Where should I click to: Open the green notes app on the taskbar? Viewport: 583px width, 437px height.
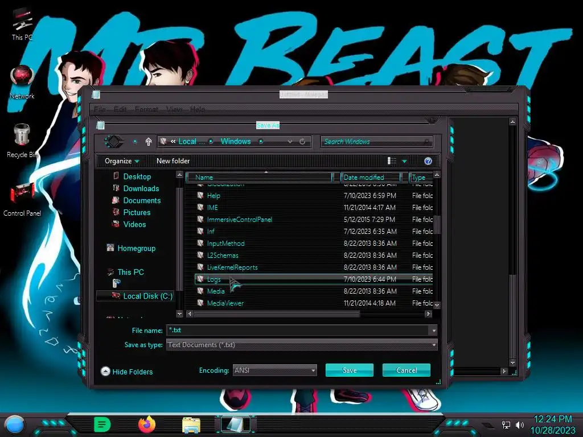102,424
